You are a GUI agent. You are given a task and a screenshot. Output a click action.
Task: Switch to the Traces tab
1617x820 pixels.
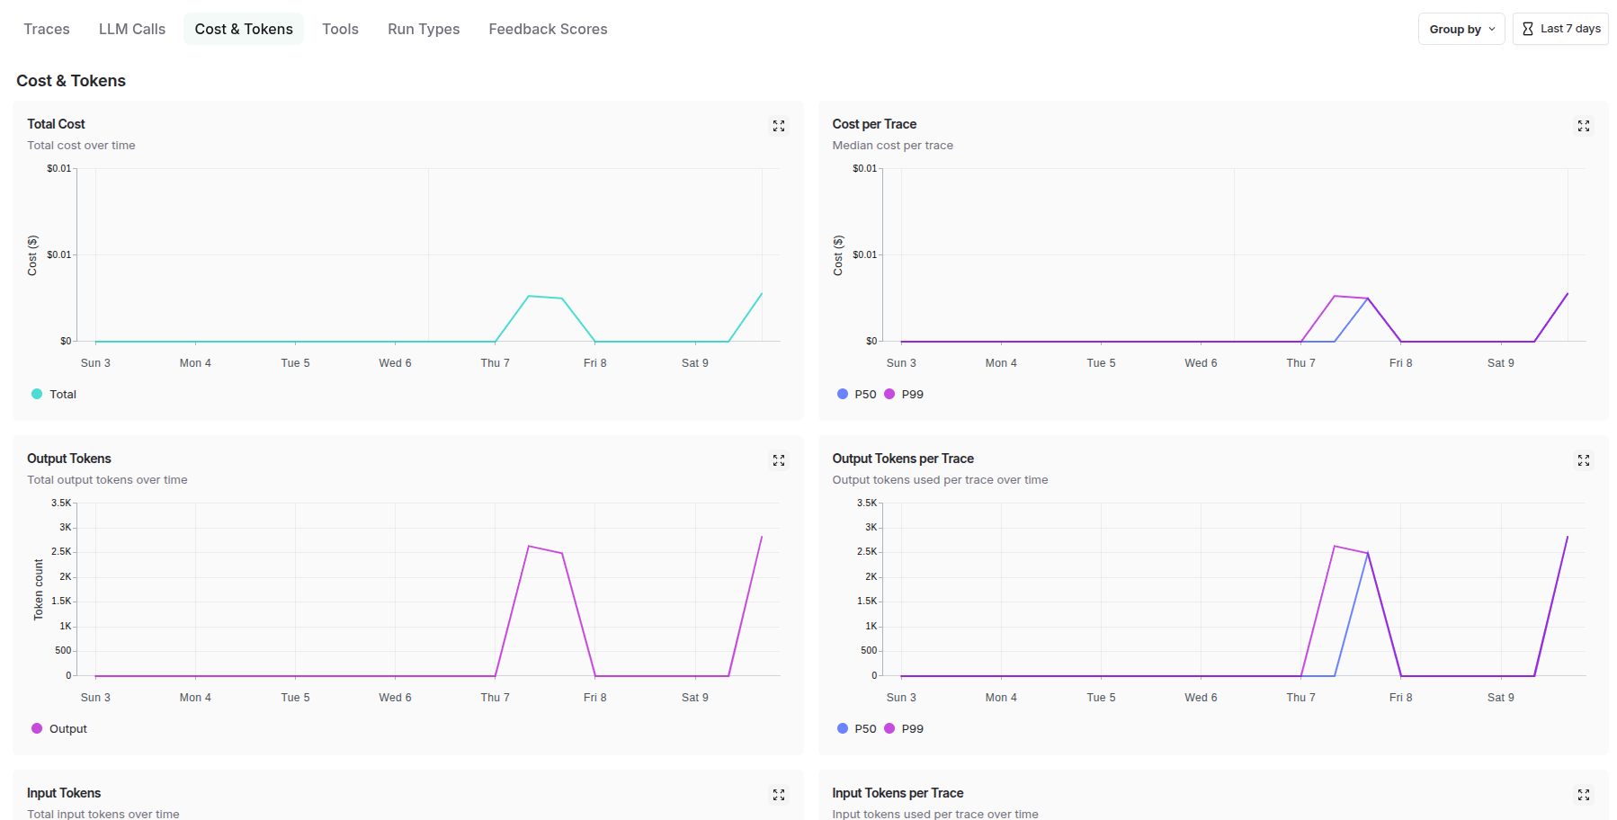(x=47, y=29)
